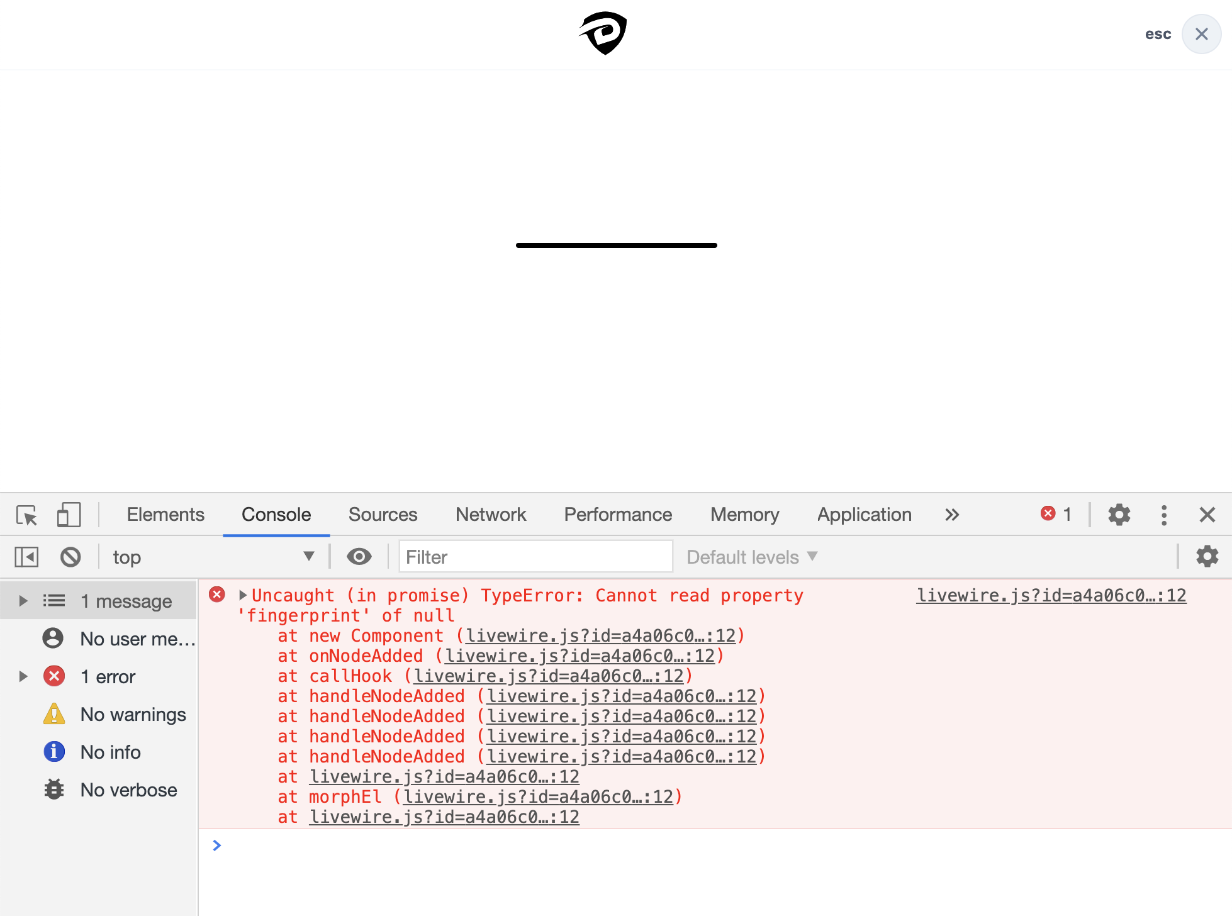Select the 'No warnings' filter category
Image resolution: width=1232 pixels, height=916 pixels.
133,714
